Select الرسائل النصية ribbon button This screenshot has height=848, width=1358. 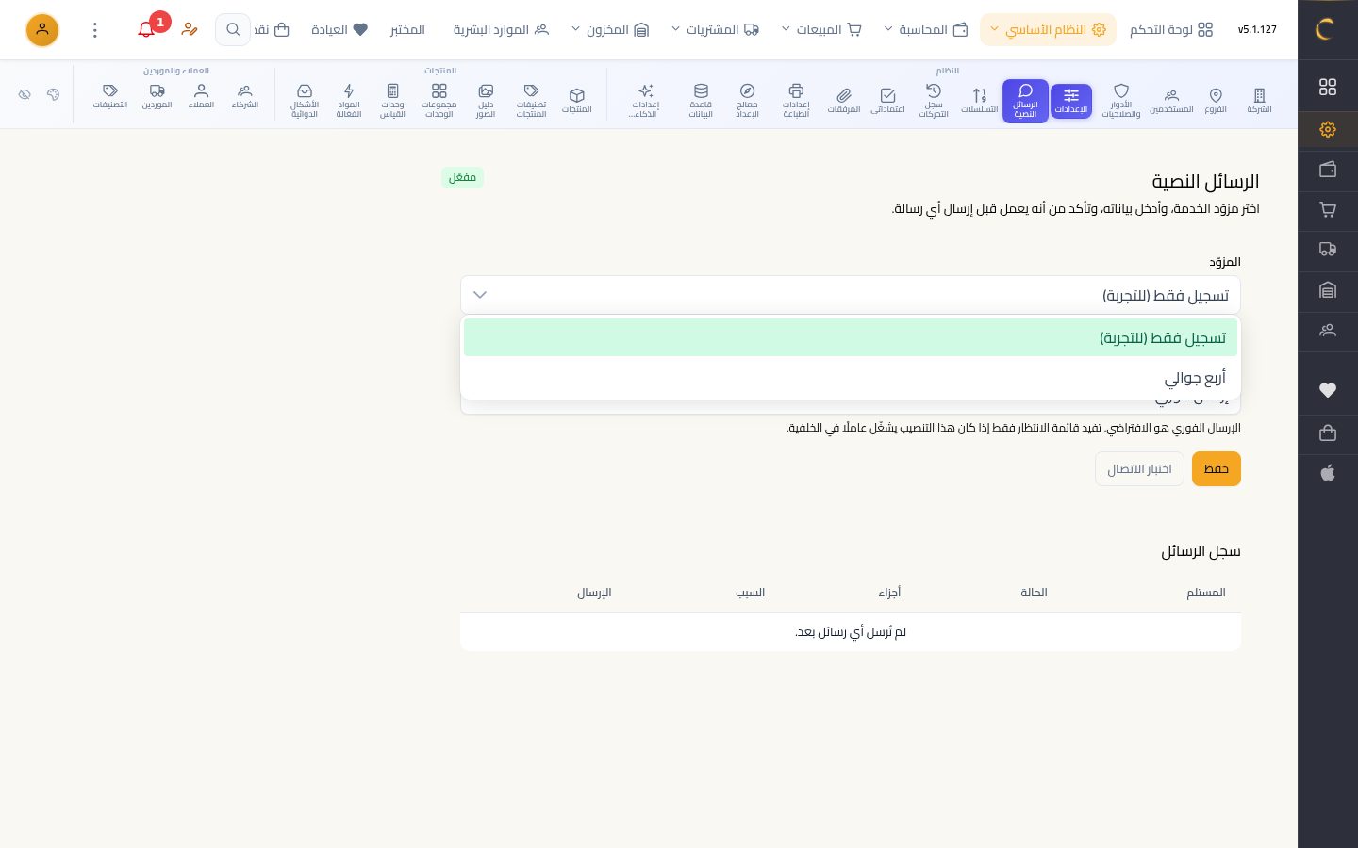click(x=1025, y=101)
